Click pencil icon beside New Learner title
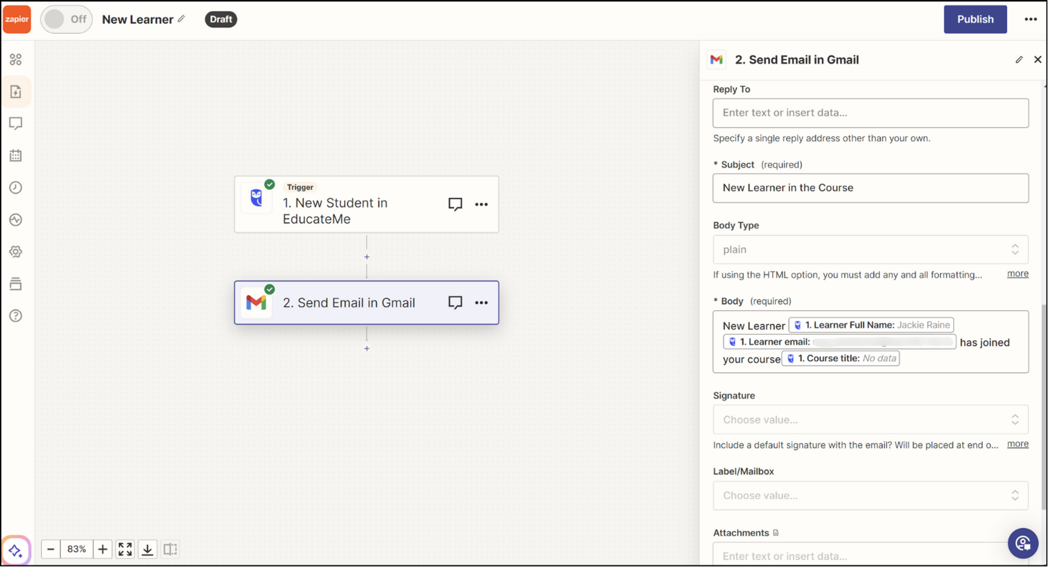The image size is (1049, 570). point(182,19)
